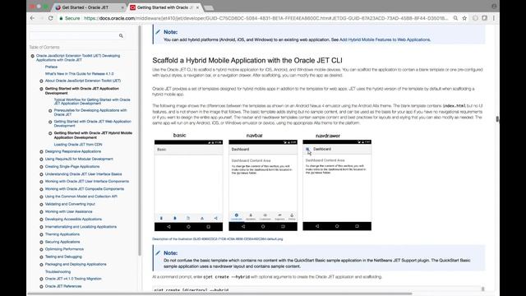
Task: Open 'Using the Common Model and Collection API'
Action: [x=81, y=197]
